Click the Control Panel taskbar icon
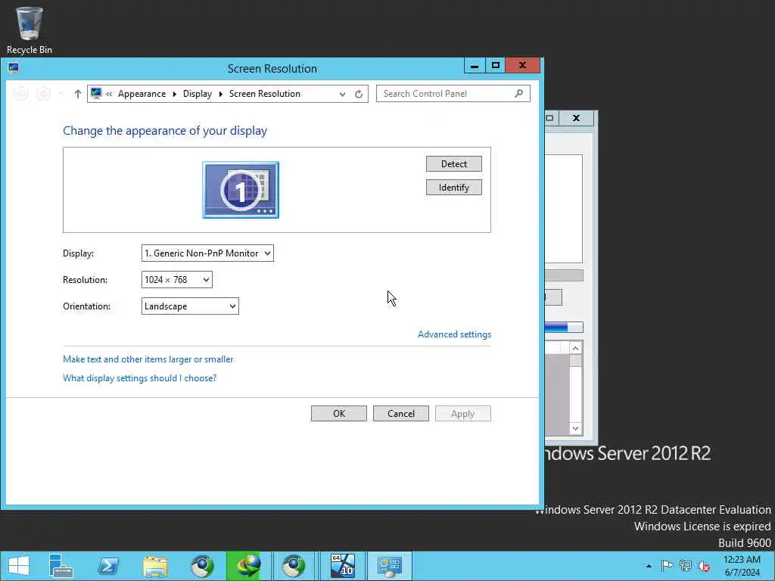The width and height of the screenshot is (775, 581). pyautogui.click(x=390, y=566)
